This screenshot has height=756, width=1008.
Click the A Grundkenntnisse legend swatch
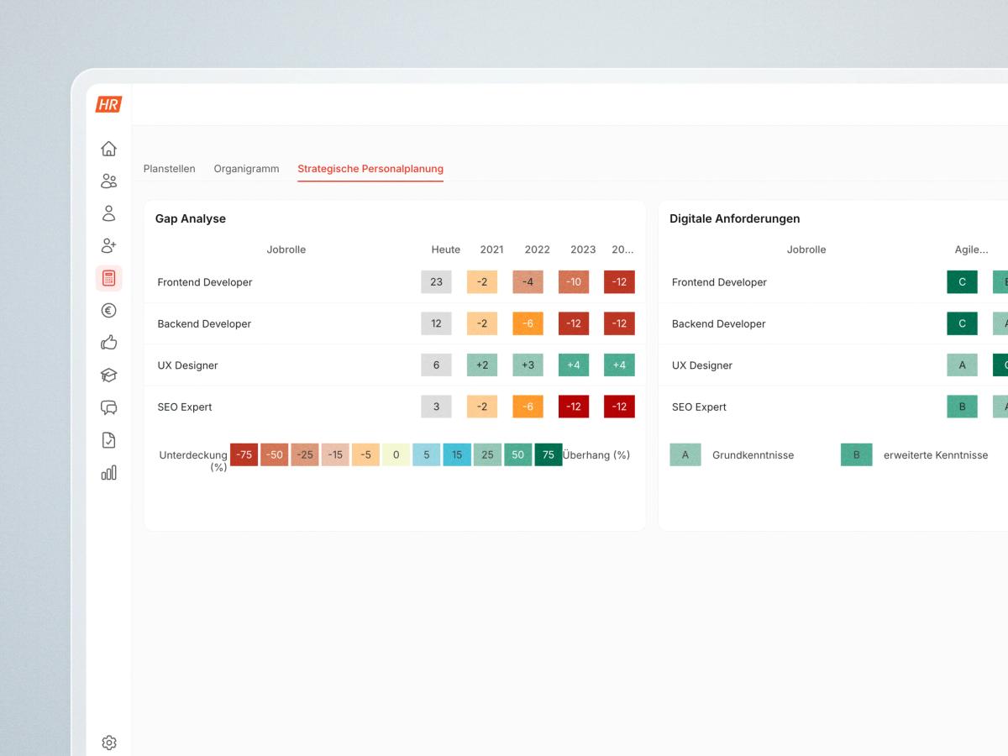pyautogui.click(x=685, y=454)
